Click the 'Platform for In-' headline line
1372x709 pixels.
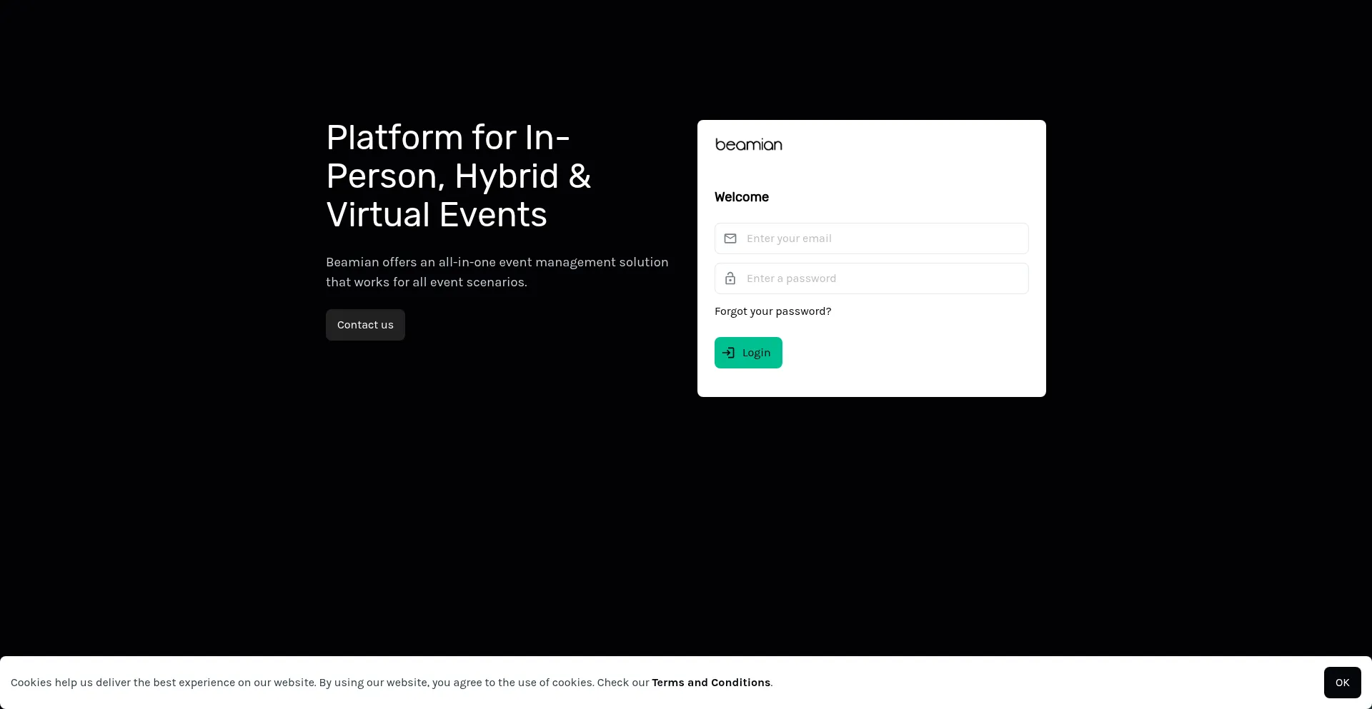click(x=447, y=138)
